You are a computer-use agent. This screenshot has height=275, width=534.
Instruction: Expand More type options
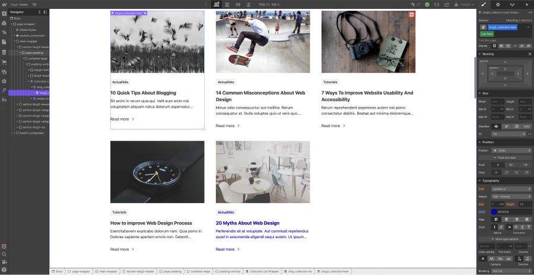(505, 239)
